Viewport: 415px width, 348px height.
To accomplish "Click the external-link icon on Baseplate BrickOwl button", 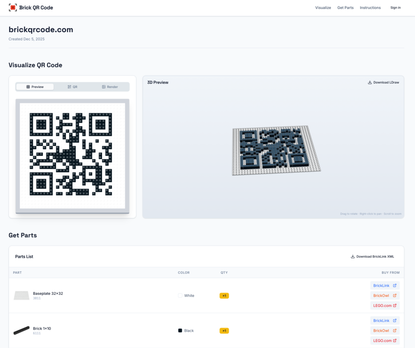I will (x=395, y=296).
